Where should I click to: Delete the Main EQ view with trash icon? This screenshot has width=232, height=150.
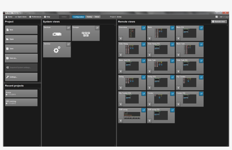tap(178, 39)
